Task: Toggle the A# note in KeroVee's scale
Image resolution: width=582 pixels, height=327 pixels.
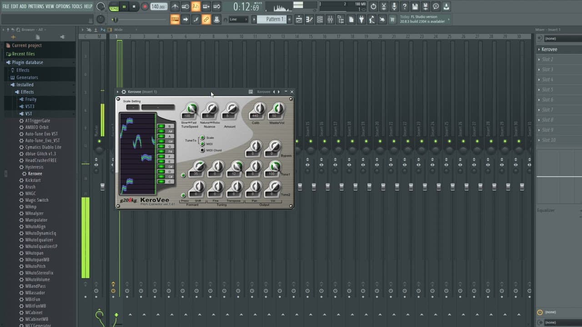Action: click(x=161, y=131)
